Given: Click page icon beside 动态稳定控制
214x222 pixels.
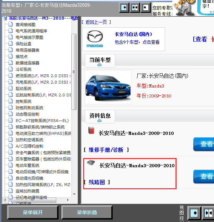Looking at the screenshot, I should [11, 114].
